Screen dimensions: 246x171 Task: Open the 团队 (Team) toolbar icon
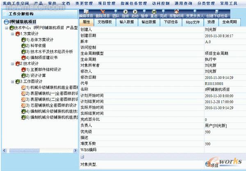coord(116,13)
